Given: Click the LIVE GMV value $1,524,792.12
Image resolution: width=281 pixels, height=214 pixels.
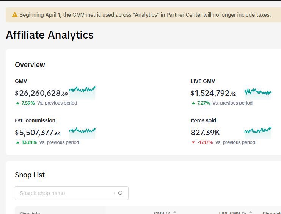Looking at the screenshot, I should 213,93.
